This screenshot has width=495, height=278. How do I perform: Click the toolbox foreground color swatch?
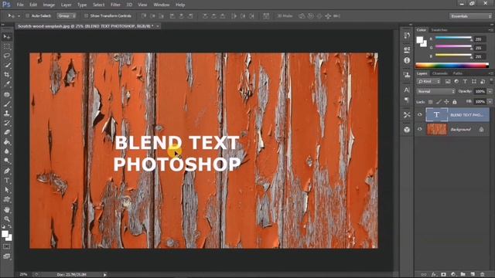coord(5,234)
